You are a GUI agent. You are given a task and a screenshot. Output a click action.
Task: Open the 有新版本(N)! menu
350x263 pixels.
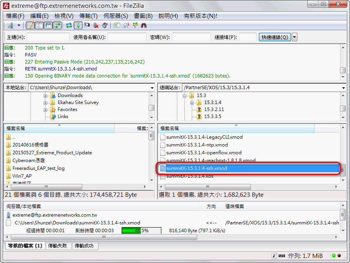[200, 16]
